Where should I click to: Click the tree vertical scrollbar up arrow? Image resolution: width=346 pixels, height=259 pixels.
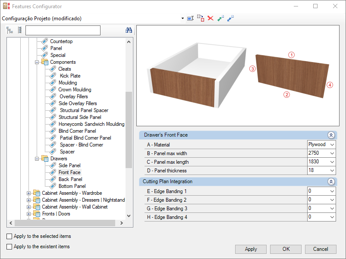129,42
